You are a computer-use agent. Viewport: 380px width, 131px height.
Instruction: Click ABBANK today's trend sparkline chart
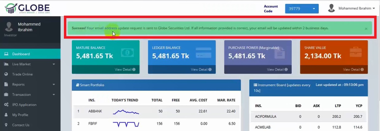click(126, 112)
